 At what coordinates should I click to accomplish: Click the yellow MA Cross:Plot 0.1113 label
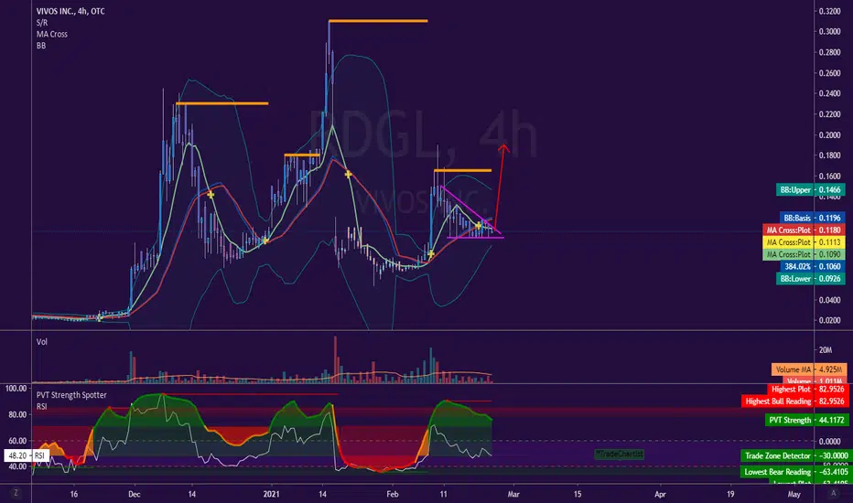(x=804, y=242)
